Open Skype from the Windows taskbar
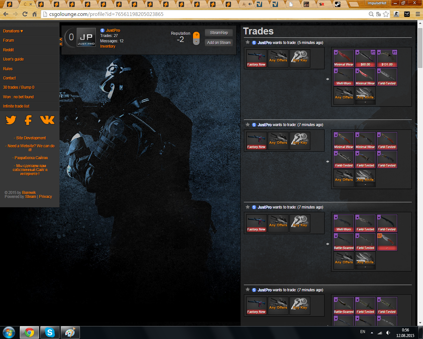The image size is (423, 339). (50, 332)
